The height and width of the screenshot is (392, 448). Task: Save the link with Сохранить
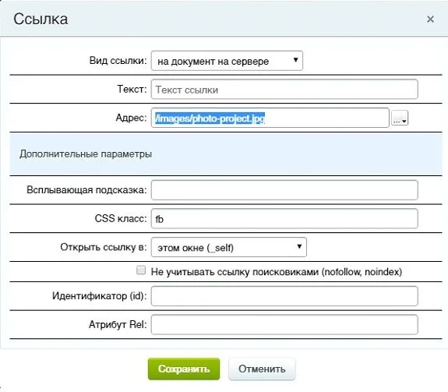pos(184,369)
